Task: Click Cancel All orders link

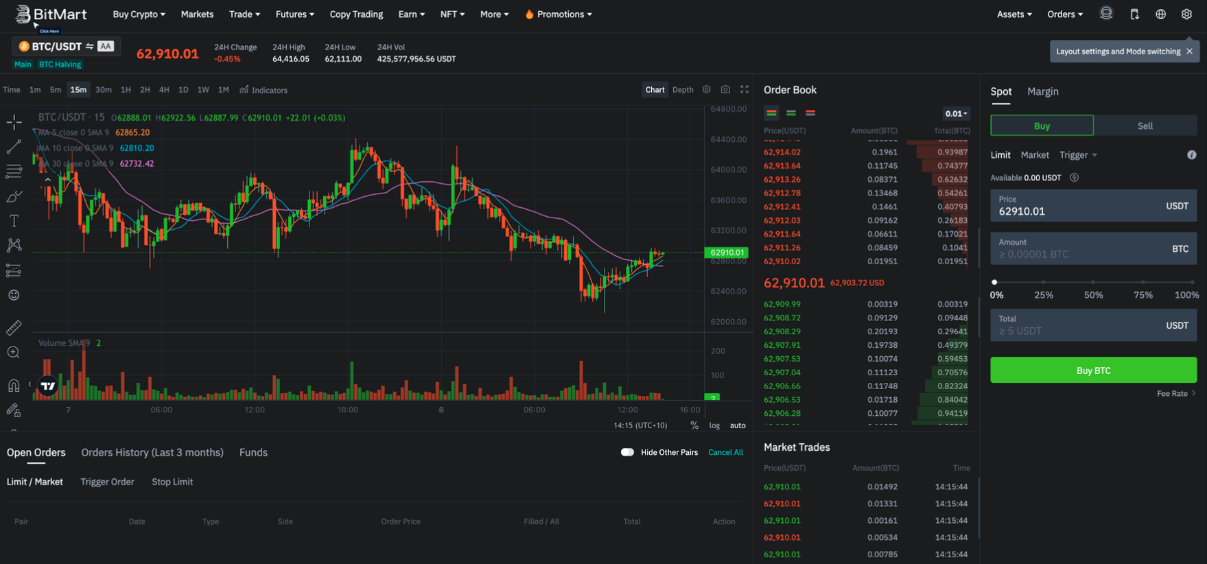Action: pyautogui.click(x=725, y=452)
